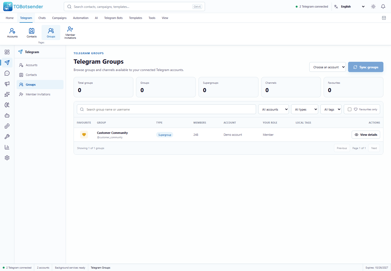View details of Customer Community
391x271 pixels.
tap(366, 135)
